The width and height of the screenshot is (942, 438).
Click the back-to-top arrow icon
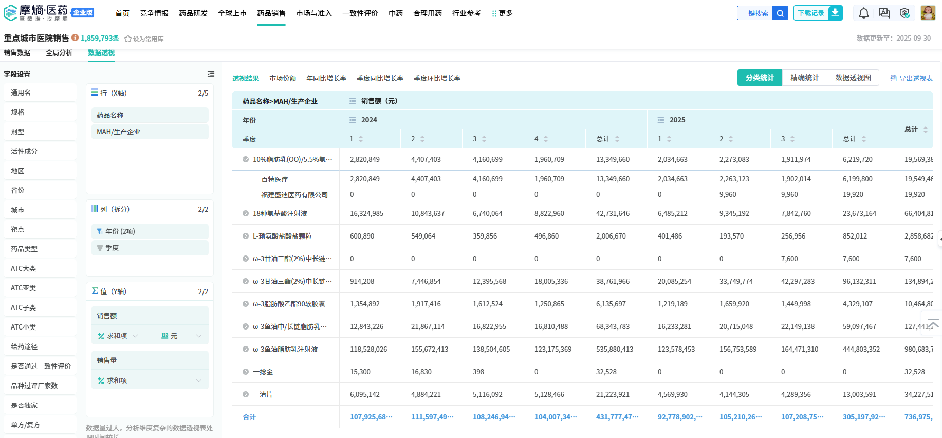933,324
